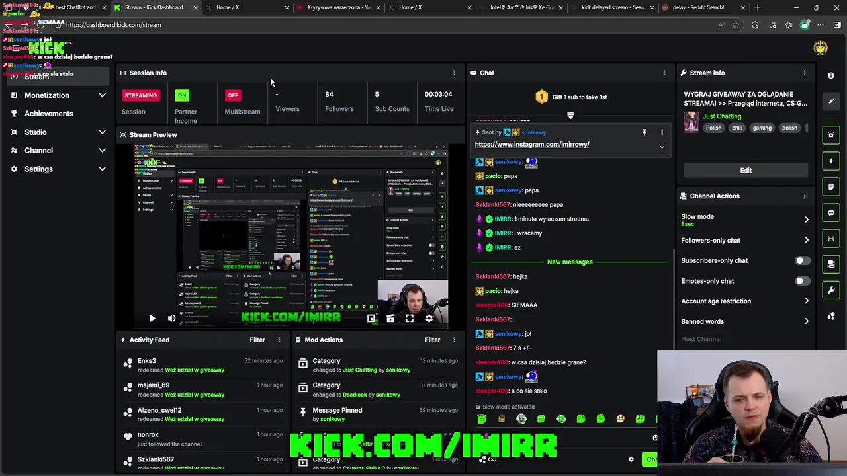
Task: Open Stream info three-dot options menu
Action: 805,73
